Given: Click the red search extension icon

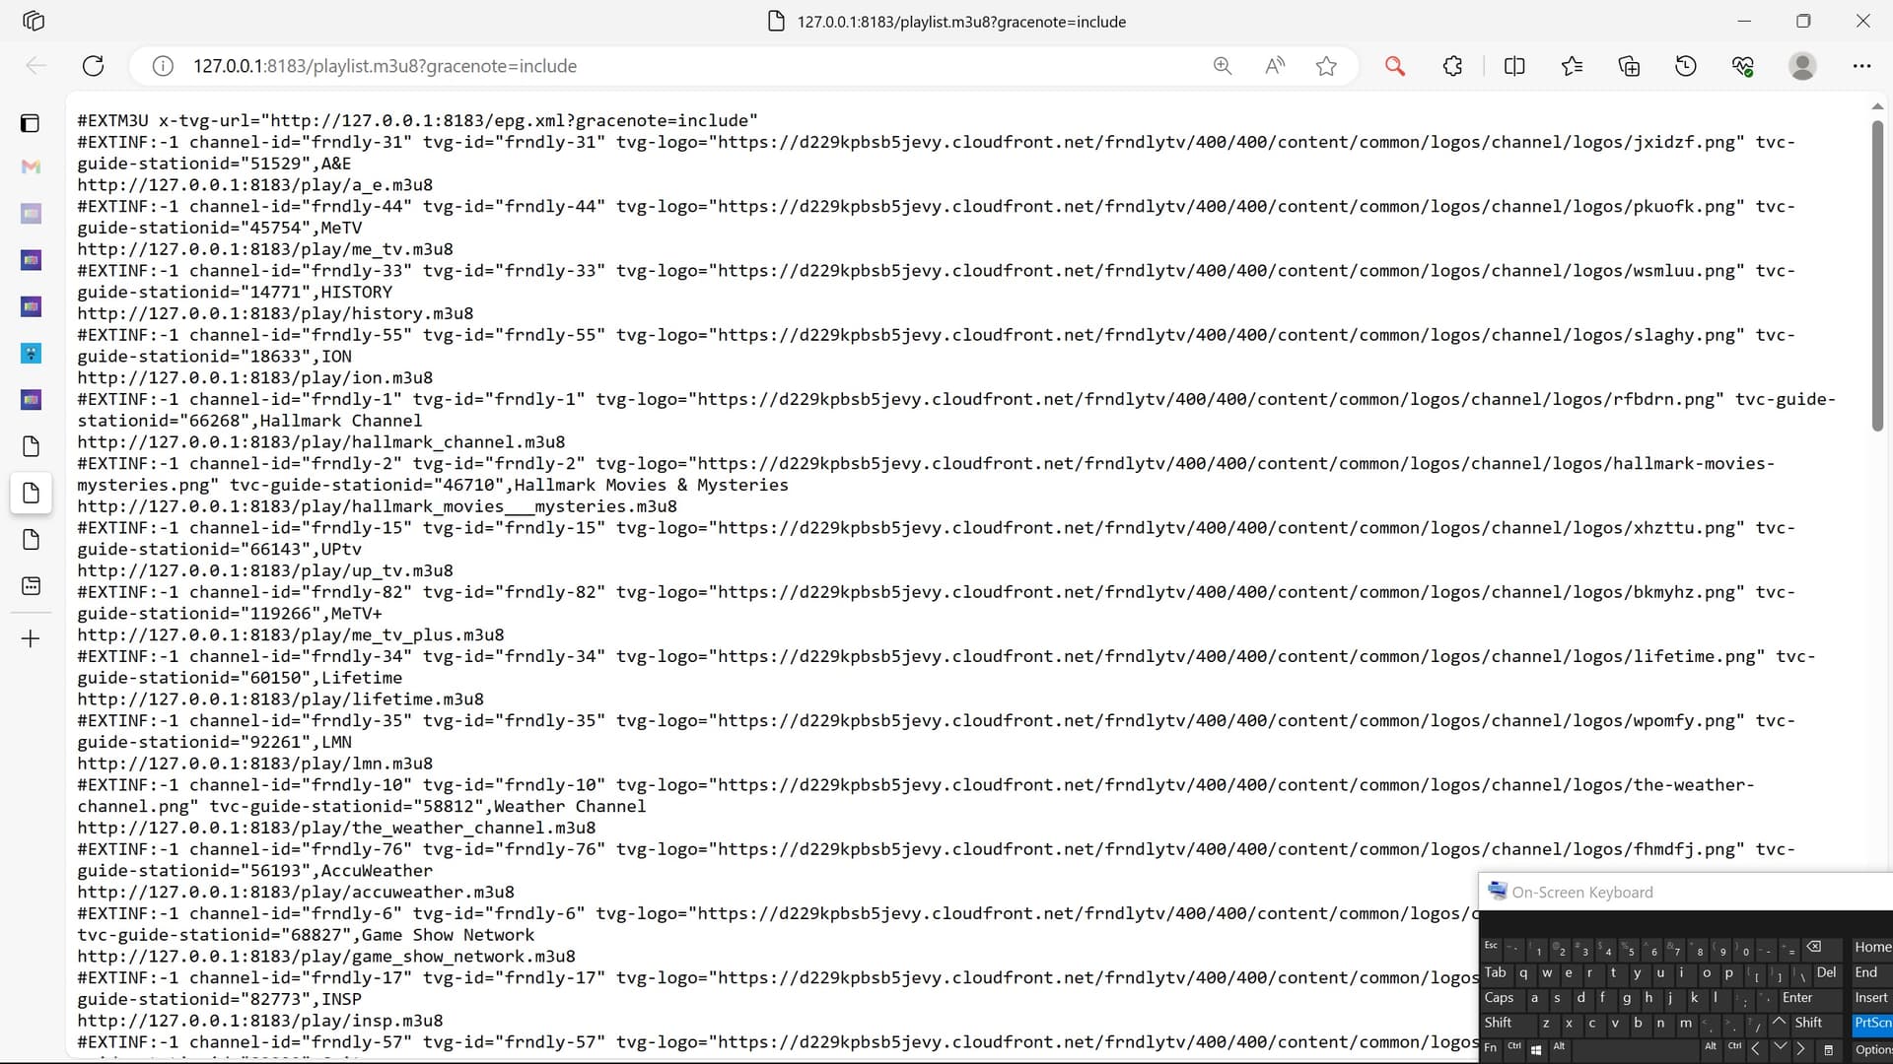Looking at the screenshot, I should coord(1394,66).
